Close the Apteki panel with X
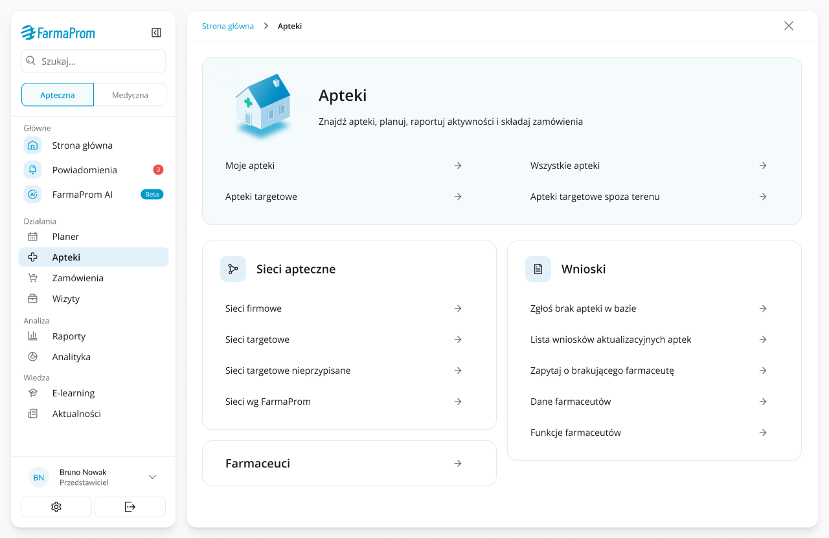829x538 pixels. pos(789,26)
